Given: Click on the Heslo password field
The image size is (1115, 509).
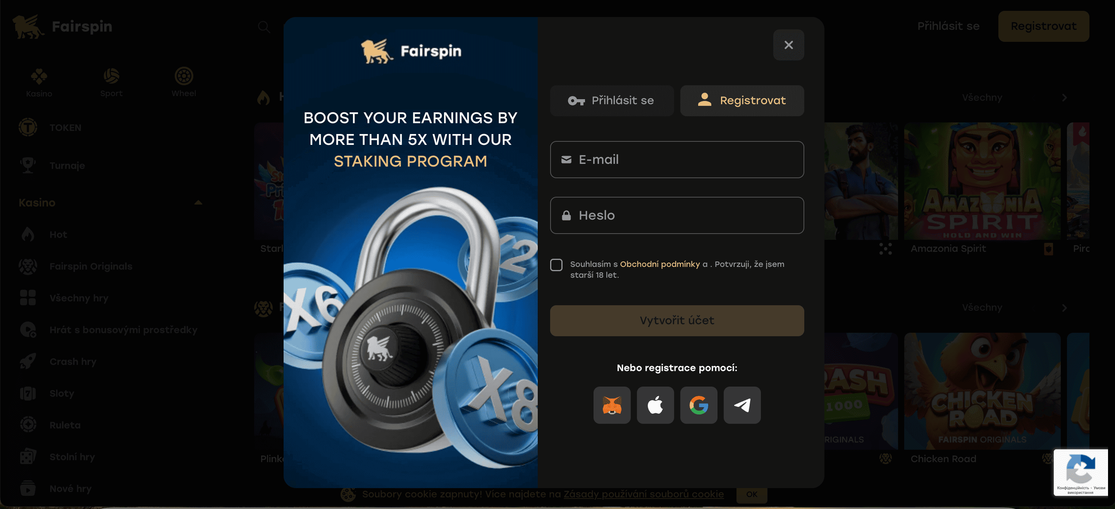Looking at the screenshot, I should 677,215.
